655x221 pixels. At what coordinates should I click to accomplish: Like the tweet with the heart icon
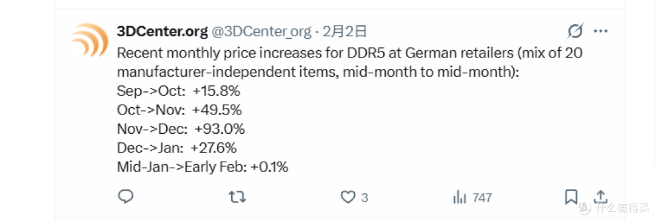348,197
